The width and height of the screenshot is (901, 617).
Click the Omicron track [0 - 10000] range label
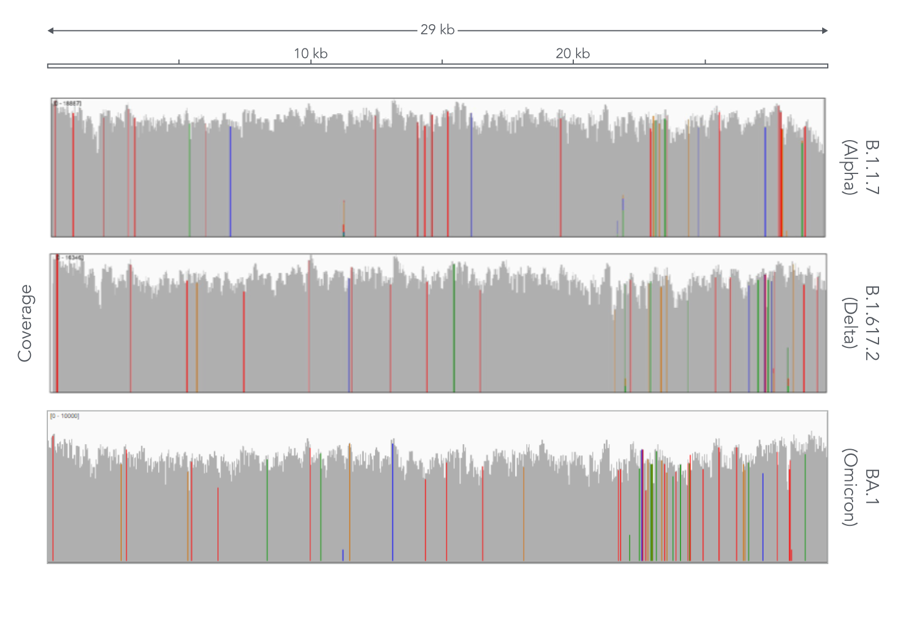[x=65, y=416]
